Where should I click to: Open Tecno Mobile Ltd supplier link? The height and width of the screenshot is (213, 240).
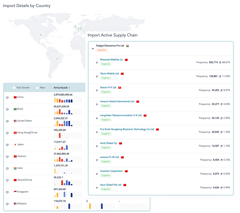click(109, 74)
